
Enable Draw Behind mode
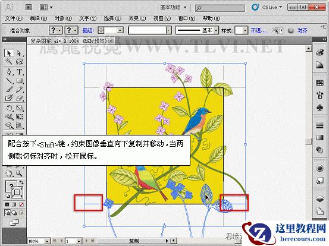(14, 213)
